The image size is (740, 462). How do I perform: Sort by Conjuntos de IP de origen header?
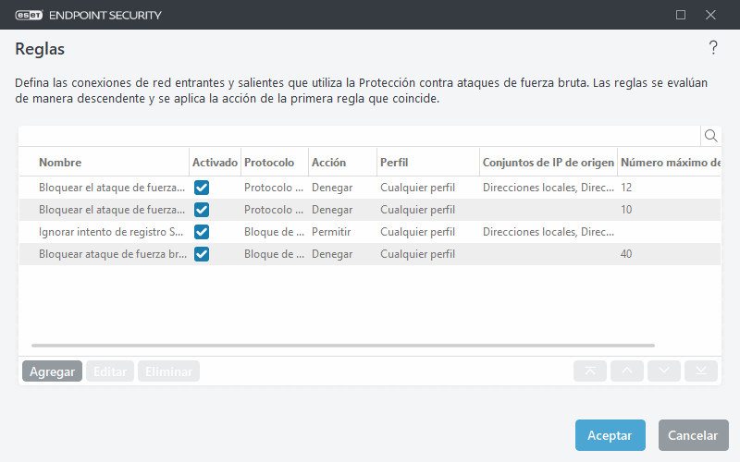[x=549, y=163]
